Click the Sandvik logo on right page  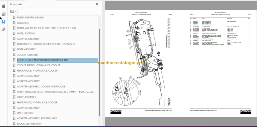click(246, 112)
